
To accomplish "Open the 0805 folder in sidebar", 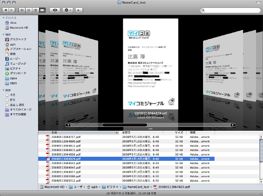I will [x=11, y=83].
